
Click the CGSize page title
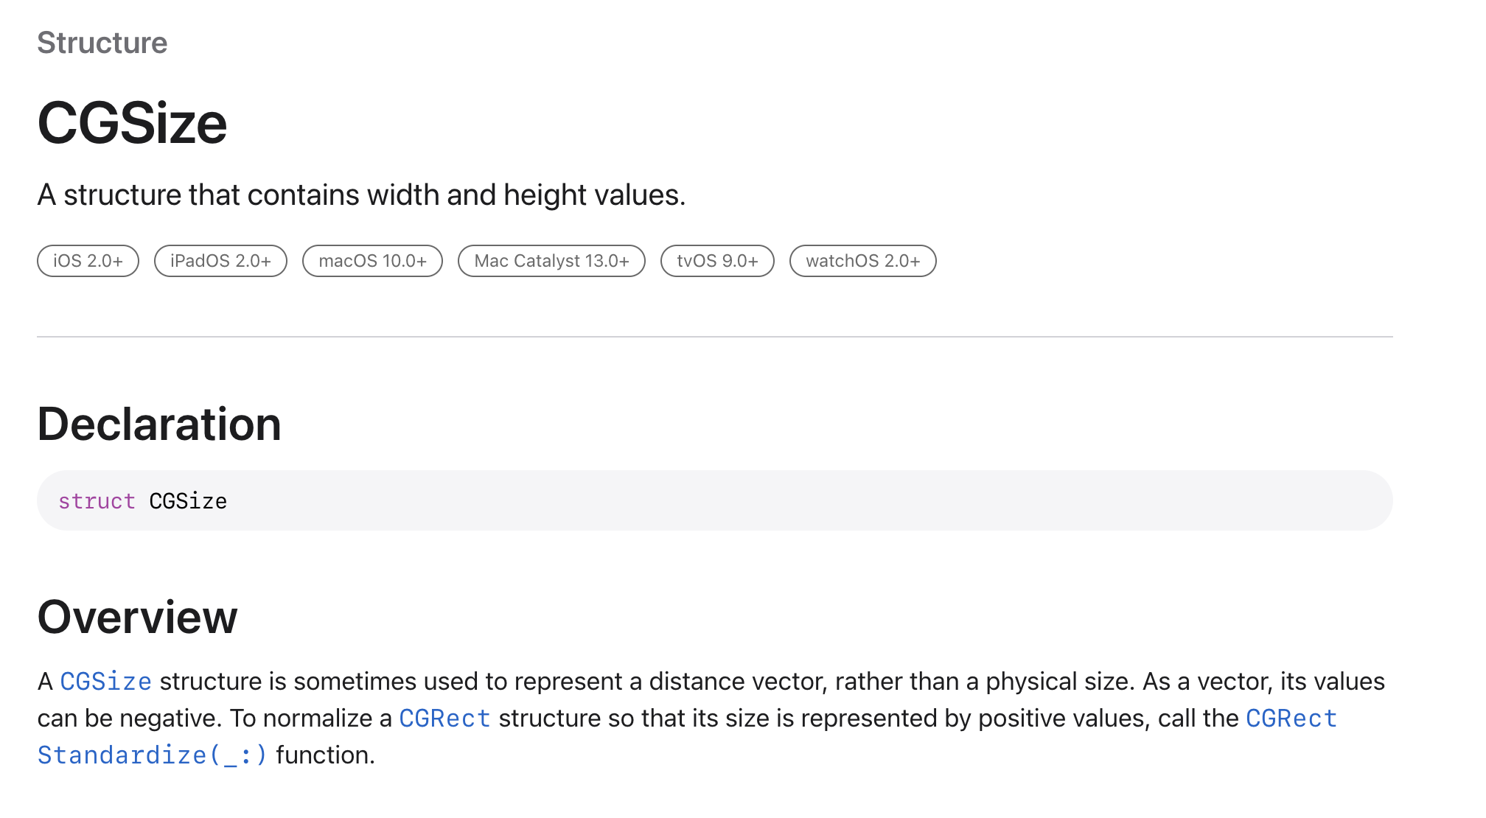(x=132, y=123)
